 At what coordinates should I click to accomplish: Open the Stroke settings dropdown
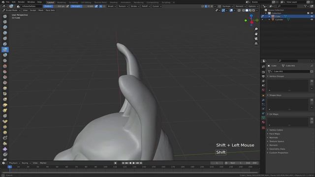[x=135, y=6]
